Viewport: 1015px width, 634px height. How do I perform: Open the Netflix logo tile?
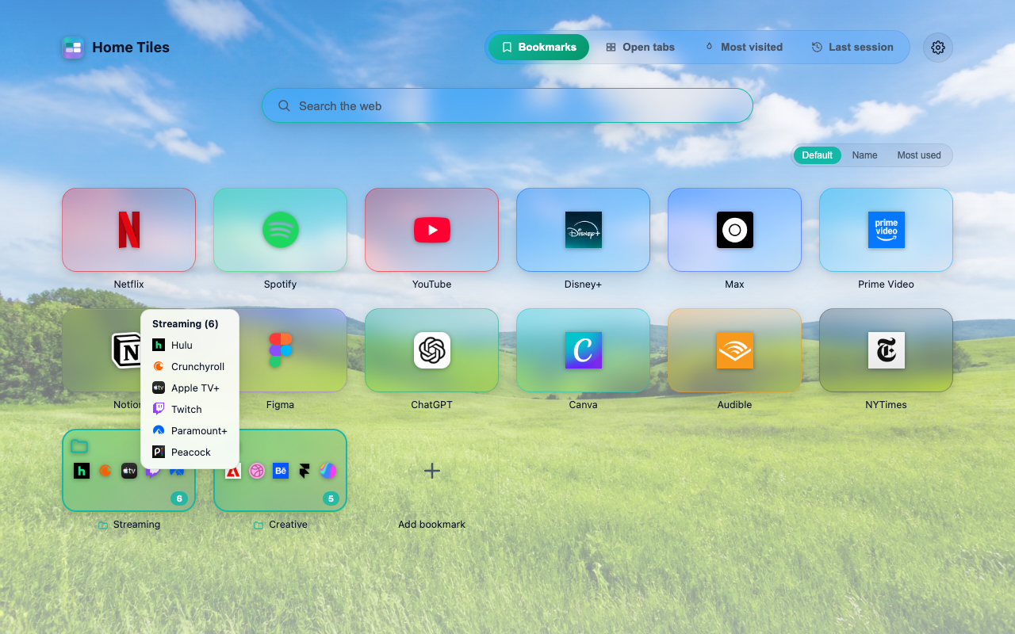point(128,230)
